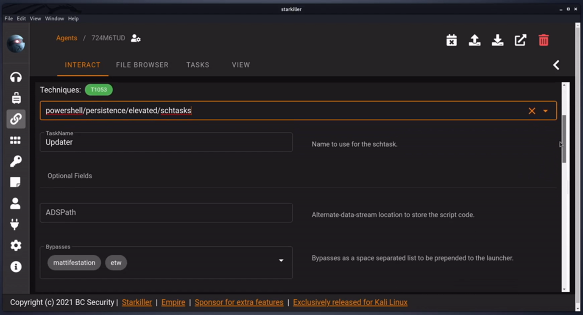
Task: Expand the Bypasses dropdown arrow
Action: coord(281,260)
